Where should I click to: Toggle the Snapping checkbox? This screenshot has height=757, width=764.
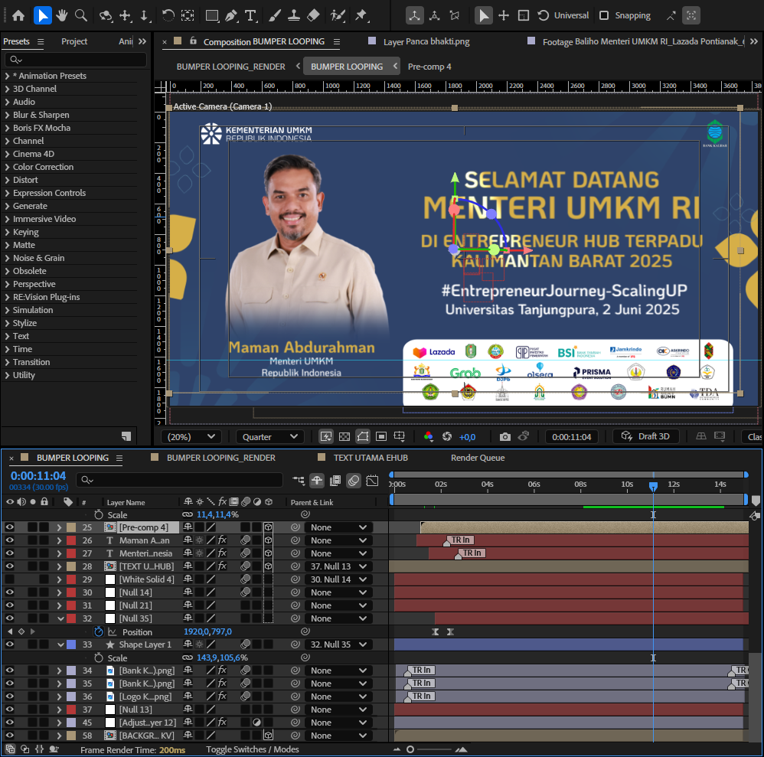click(604, 15)
